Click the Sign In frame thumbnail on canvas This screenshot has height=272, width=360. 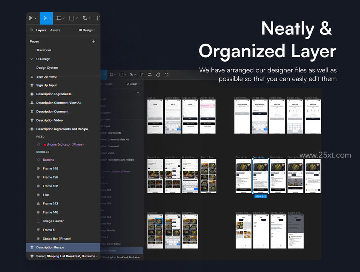click(155, 117)
